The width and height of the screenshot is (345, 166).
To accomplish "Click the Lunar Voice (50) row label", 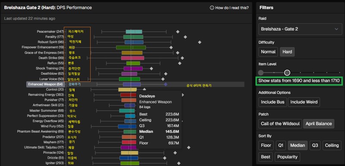I will (51, 79).
